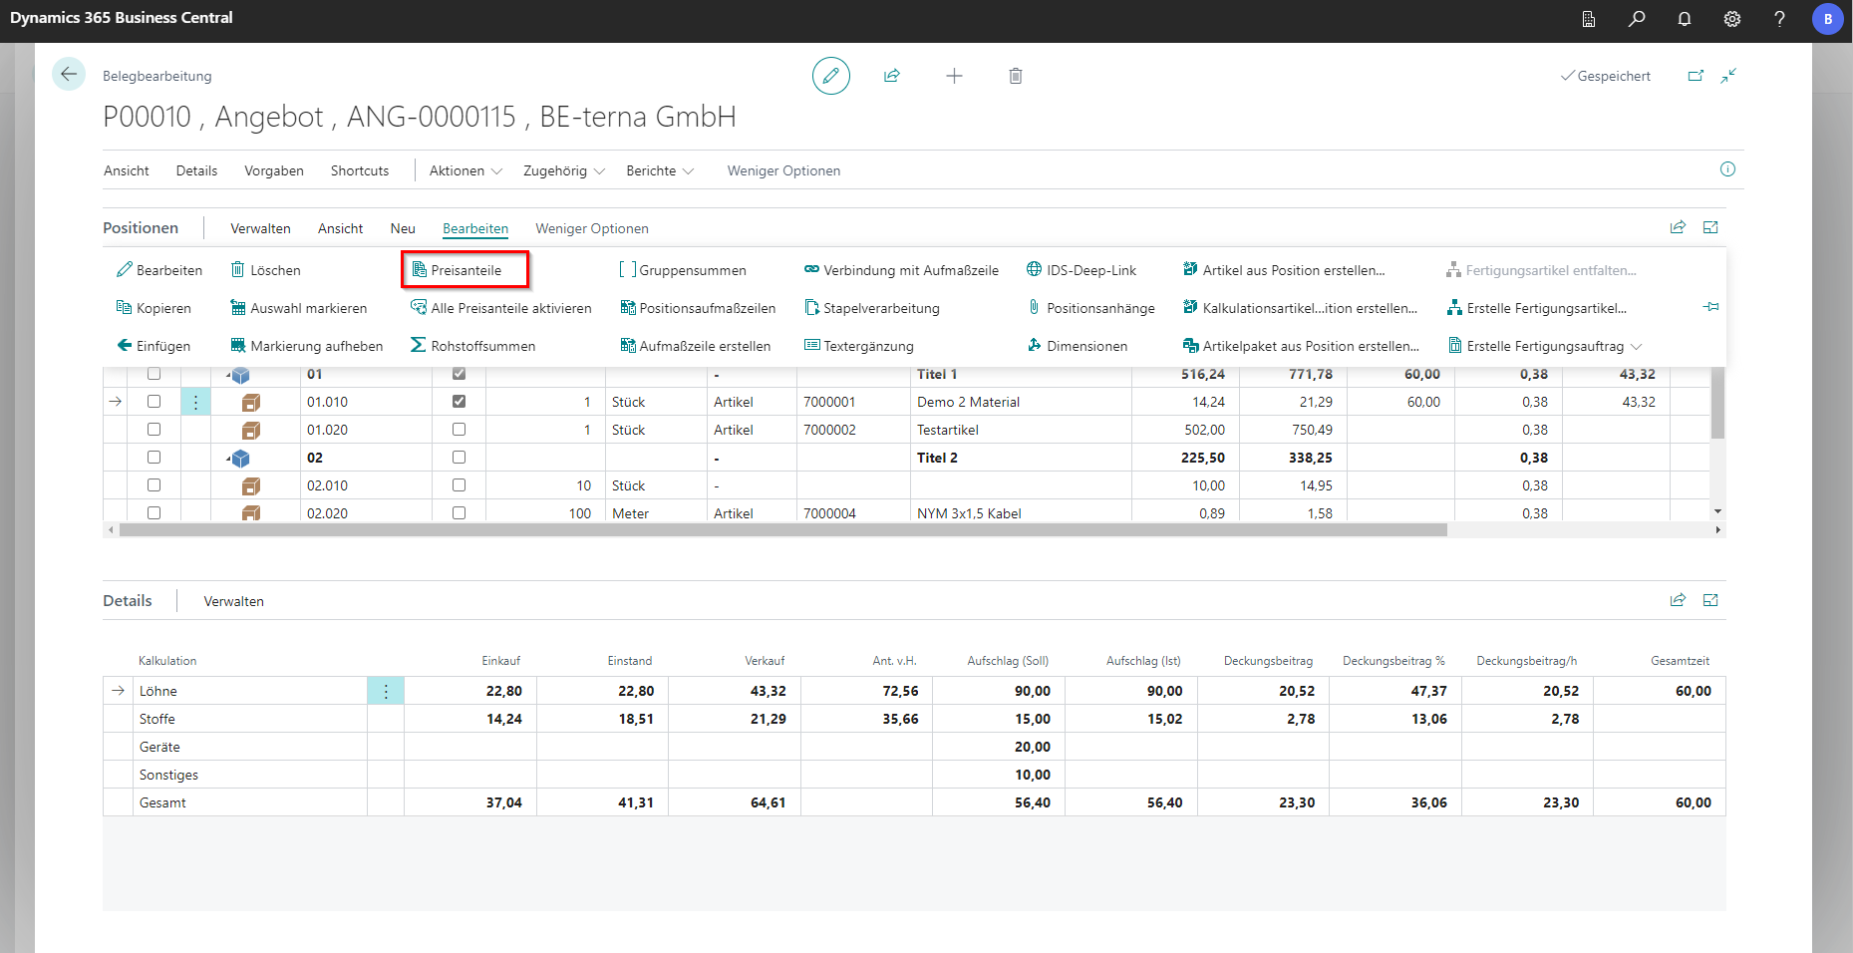1853x953 pixels.
Task: Click Löschen in the Positionen toolbar
Action: (265, 270)
